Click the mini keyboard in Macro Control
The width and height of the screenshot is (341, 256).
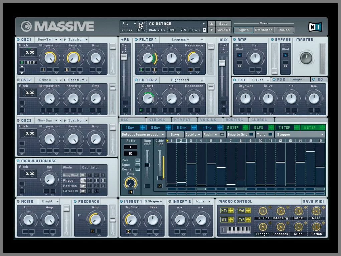[x=238, y=230]
